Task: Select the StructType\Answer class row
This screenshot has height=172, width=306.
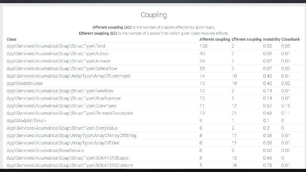Action: [59, 61]
